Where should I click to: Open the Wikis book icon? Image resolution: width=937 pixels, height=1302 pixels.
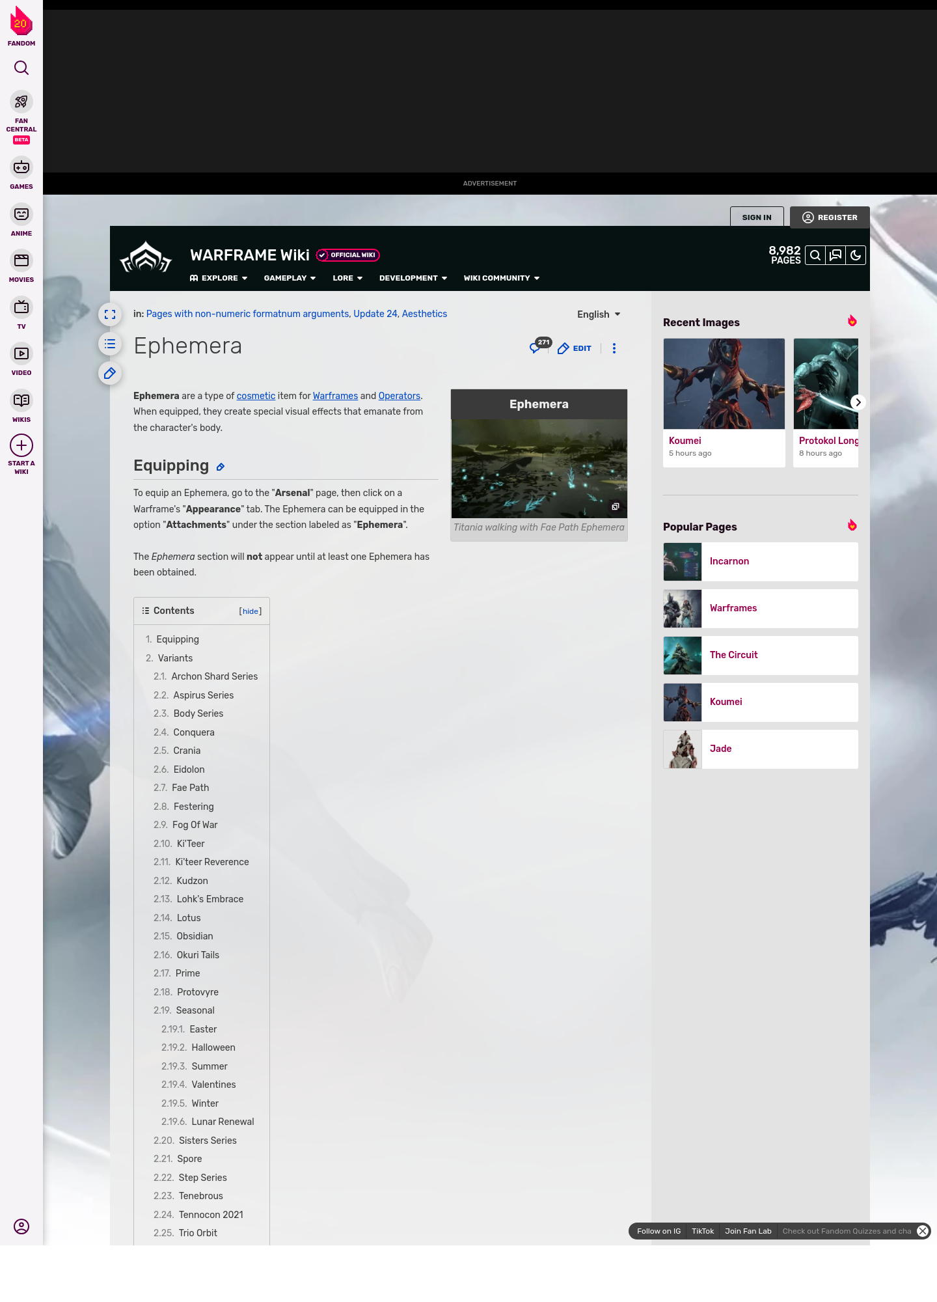tap(21, 400)
